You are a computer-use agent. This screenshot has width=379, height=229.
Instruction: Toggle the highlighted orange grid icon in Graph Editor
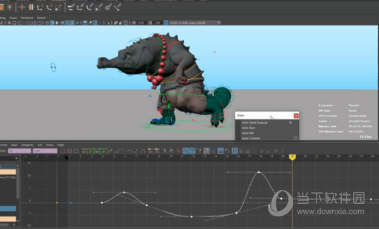pyautogui.click(x=207, y=151)
